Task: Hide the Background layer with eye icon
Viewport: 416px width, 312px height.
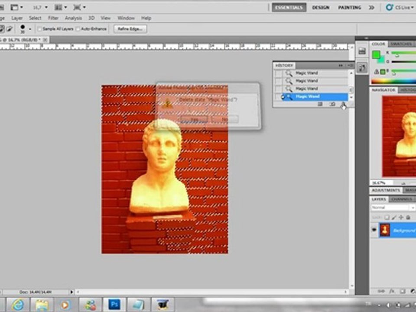Action: [x=374, y=230]
